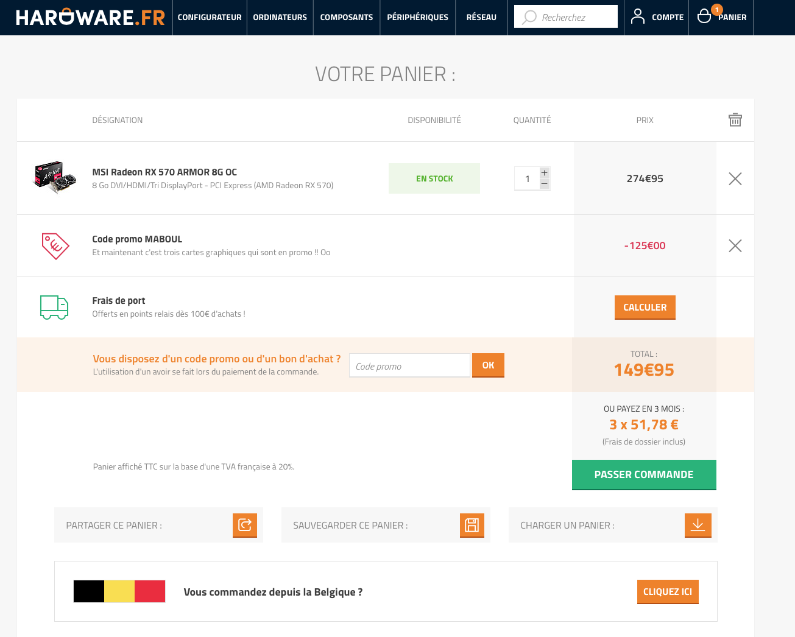795x637 pixels.
Task: Click the load cart download icon
Action: point(698,525)
